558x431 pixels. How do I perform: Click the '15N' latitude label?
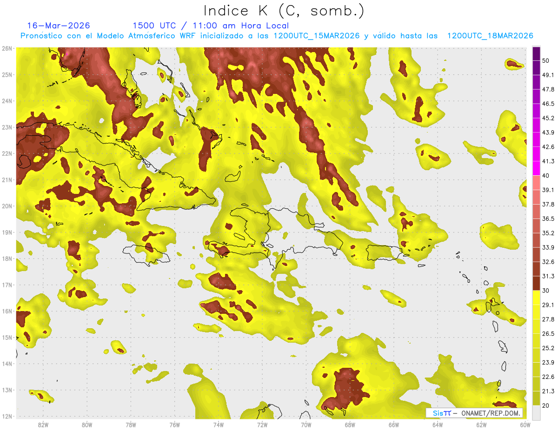tap(7, 338)
